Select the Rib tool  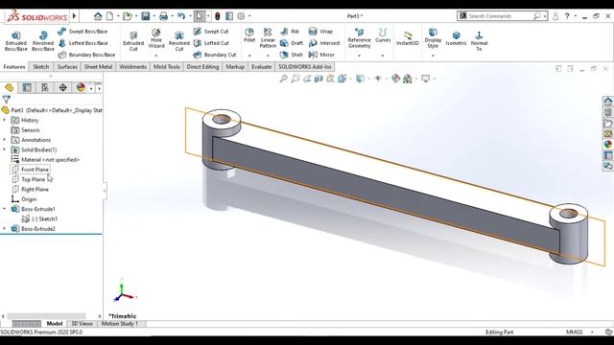[x=290, y=32]
